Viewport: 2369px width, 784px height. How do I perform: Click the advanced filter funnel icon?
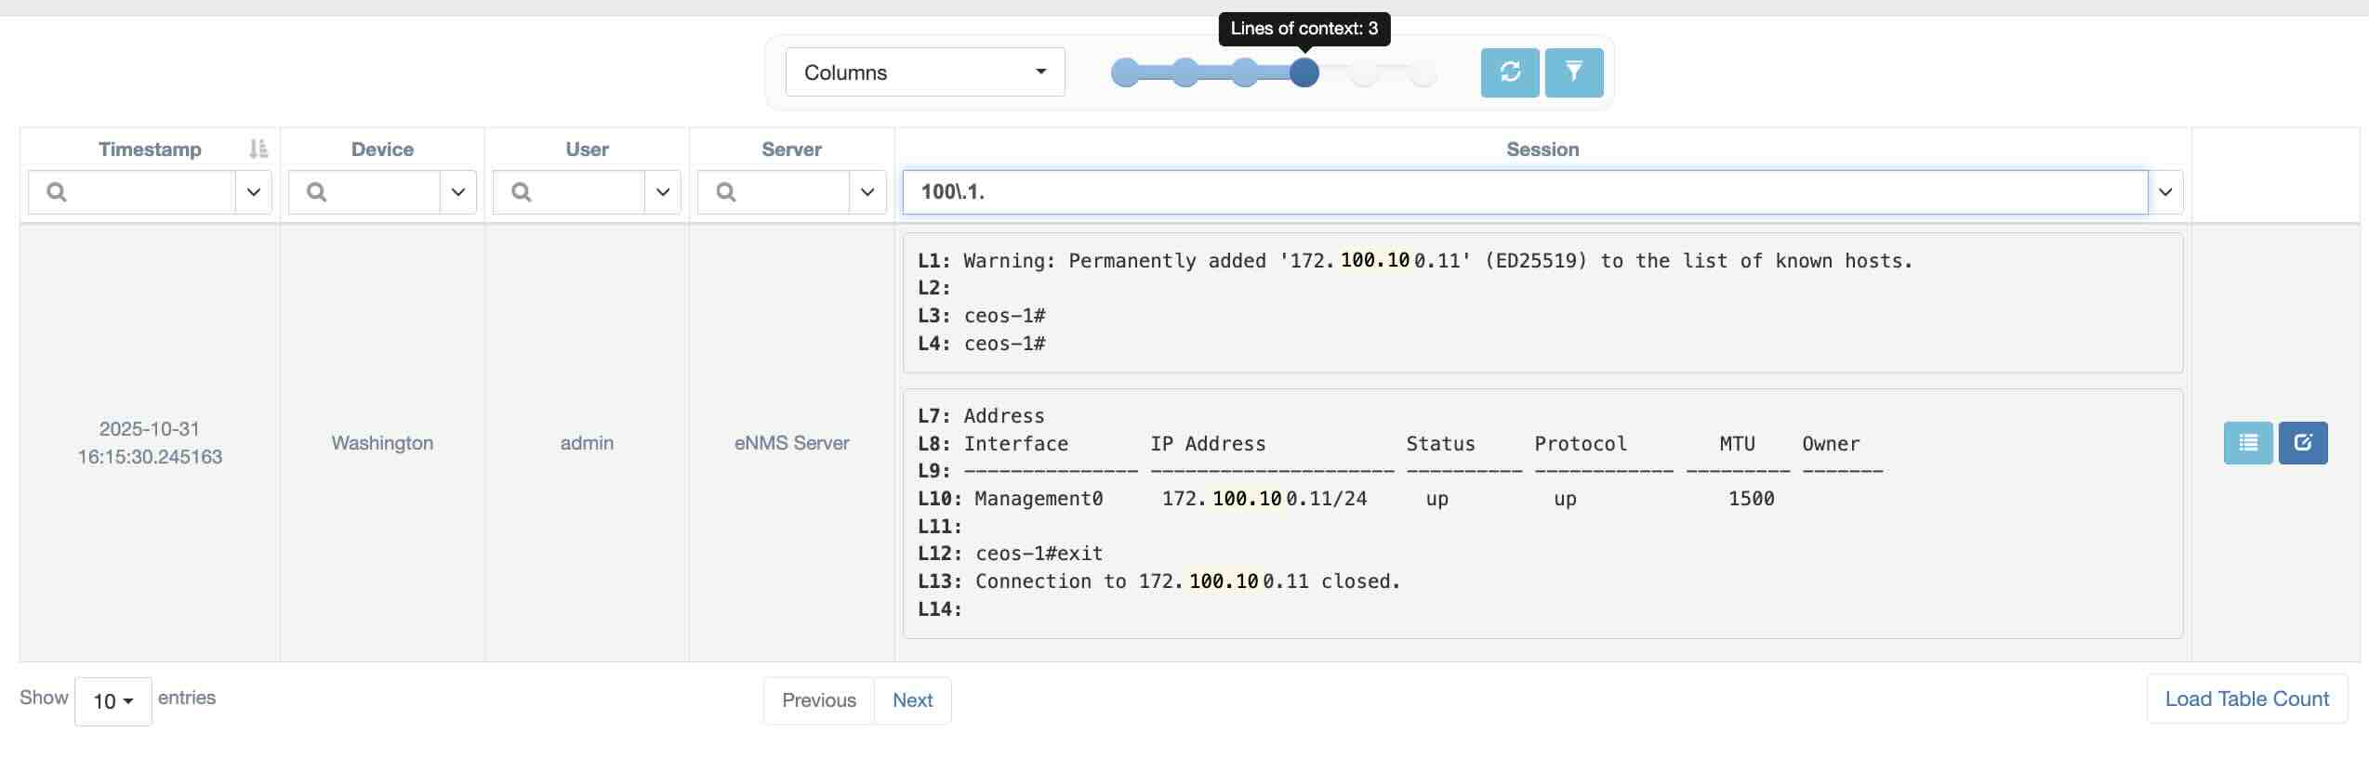coord(1574,72)
